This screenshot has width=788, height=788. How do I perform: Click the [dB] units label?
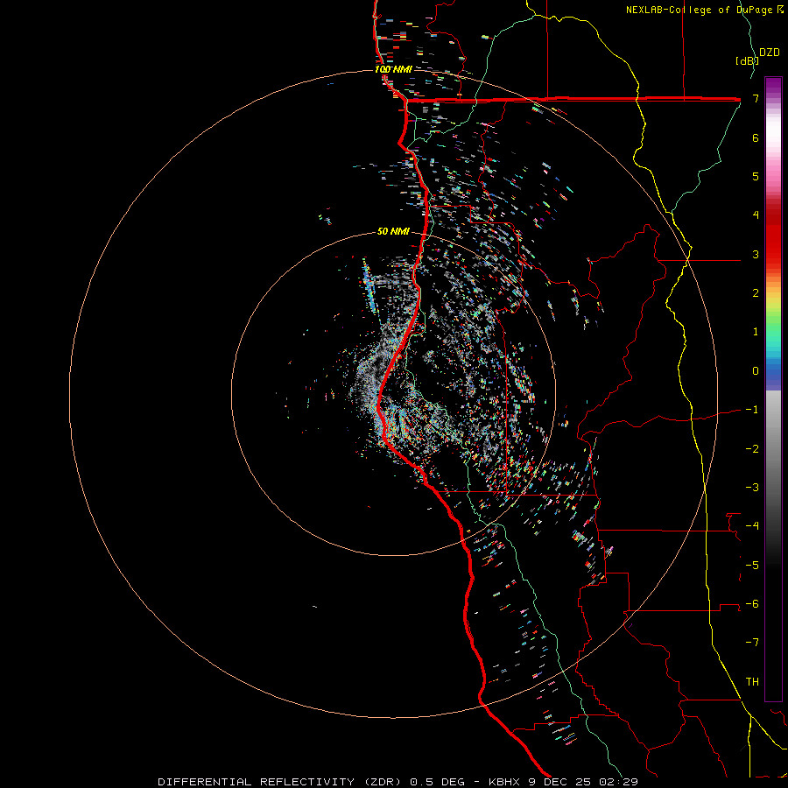[746, 60]
